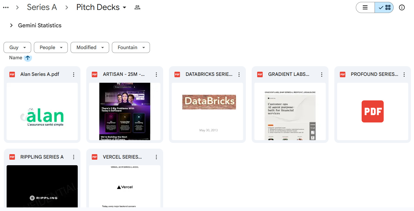Open more actions for GRADIENT LABS file
Screen dimensions: 414x211
[x=322, y=74]
